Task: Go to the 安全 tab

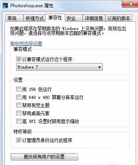Action: pyautogui.click(x=71, y=18)
